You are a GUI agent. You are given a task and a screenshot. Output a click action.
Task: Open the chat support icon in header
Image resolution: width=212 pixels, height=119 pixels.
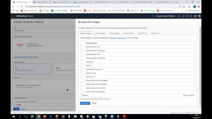(x=191, y=16)
